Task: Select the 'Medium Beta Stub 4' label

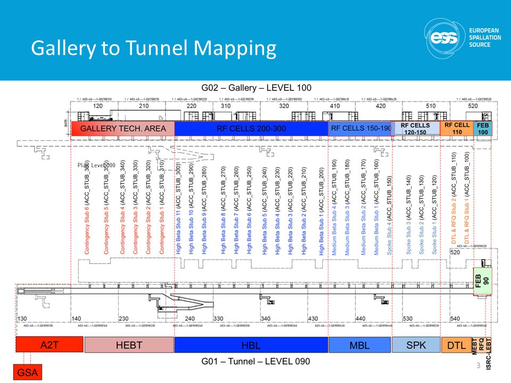Action: [x=334, y=230]
